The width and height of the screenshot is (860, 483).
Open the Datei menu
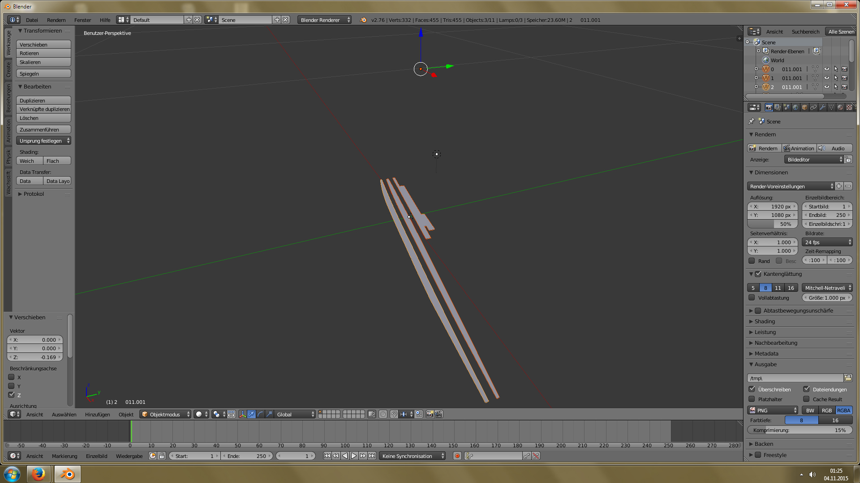coord(32,20)
